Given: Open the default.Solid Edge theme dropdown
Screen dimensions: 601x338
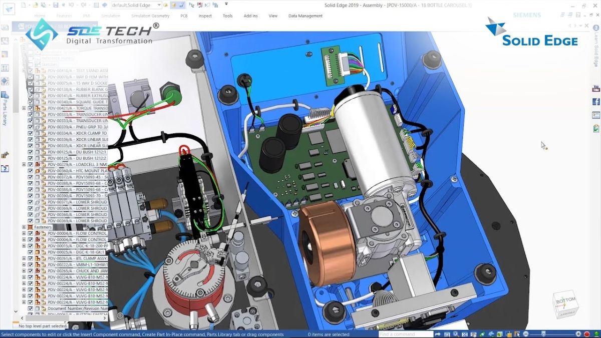Looking at the screenshot, I should [159, 5].
